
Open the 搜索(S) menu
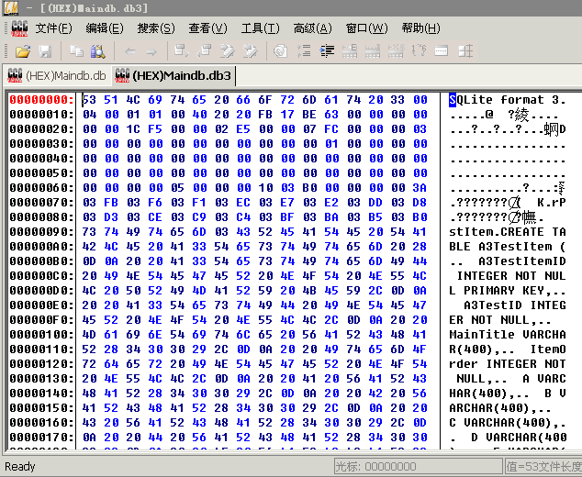156,28
